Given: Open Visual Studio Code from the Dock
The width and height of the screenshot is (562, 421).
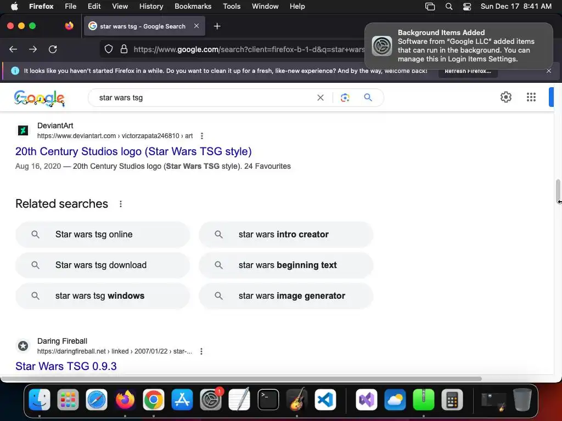Looking at the screenshot, I should click(x=325, y=400).
